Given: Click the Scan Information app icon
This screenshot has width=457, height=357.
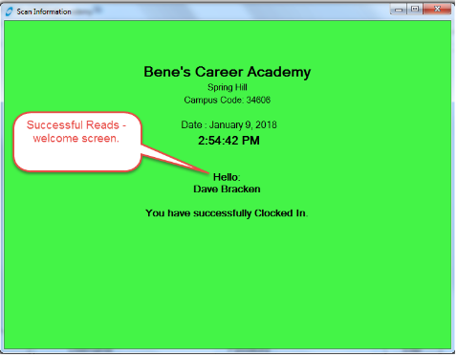Looking at the screenshot, I should (10, 11).
